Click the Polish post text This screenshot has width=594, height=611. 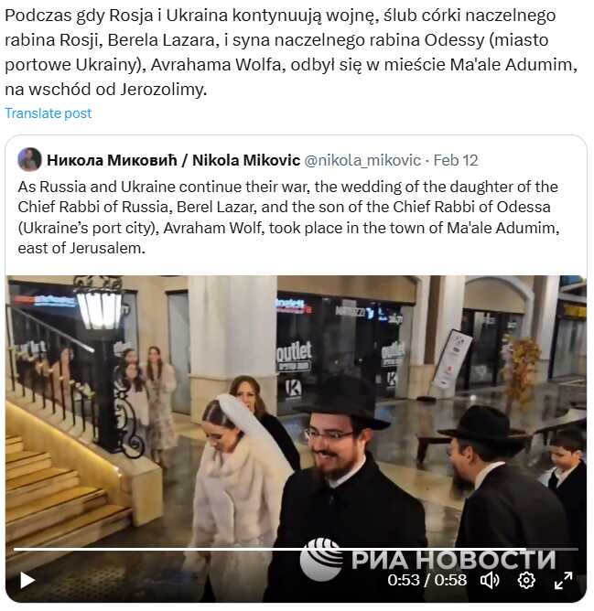click(x=290, y=52)
